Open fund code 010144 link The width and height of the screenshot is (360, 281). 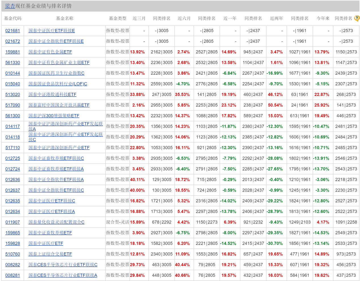coord(12,73)
